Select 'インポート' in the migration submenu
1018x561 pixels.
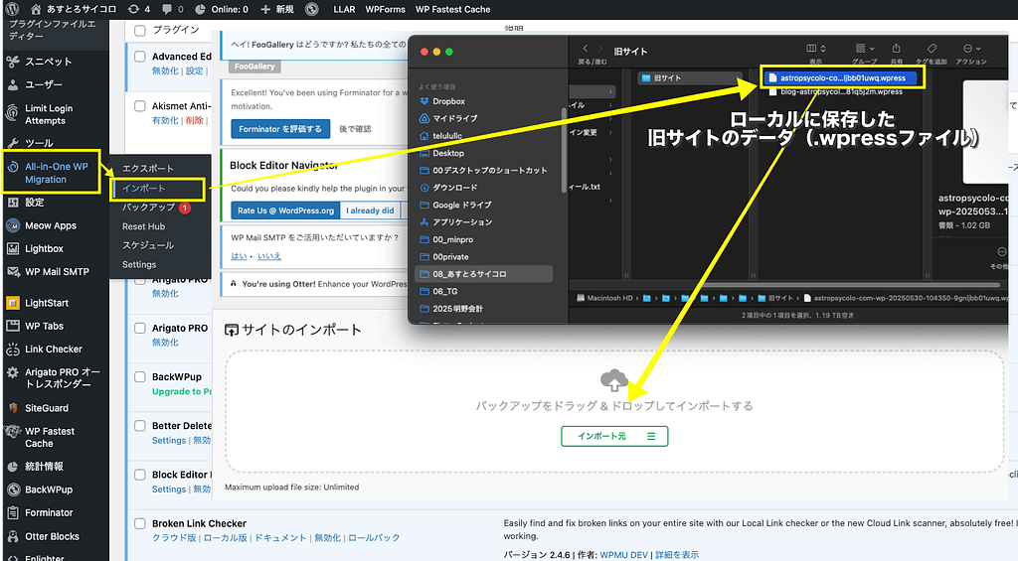[x=144, y=188]
